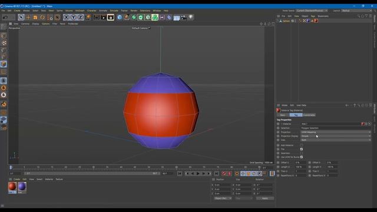This screenshot has height=212, width=377.
Task: Open the Bend deformer tool
Action: pos(169,17)
